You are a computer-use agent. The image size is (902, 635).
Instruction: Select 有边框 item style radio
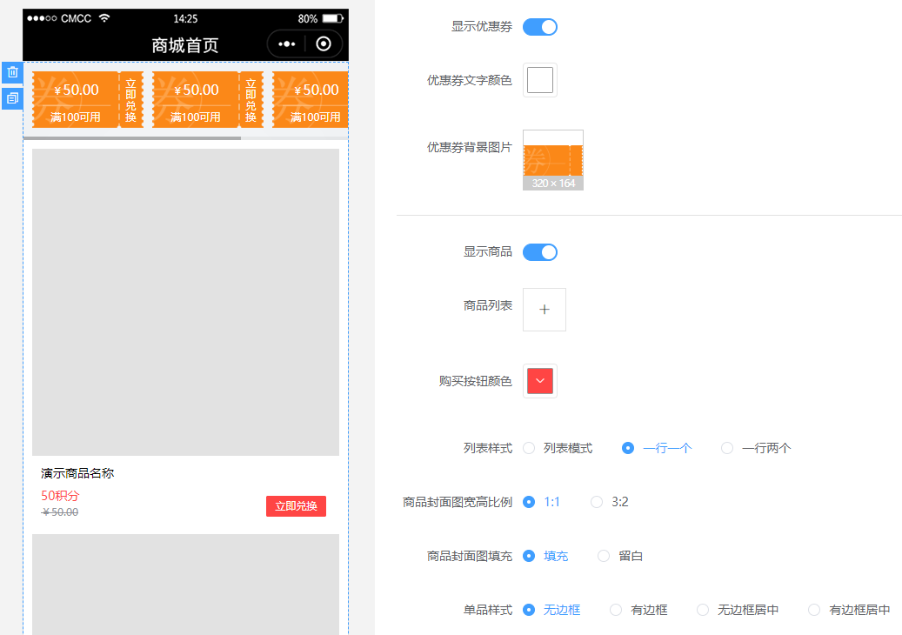(616, 610)
